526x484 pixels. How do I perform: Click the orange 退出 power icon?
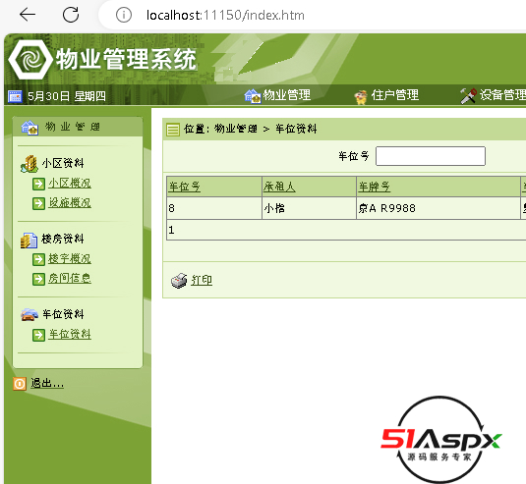tap(20, 384)
